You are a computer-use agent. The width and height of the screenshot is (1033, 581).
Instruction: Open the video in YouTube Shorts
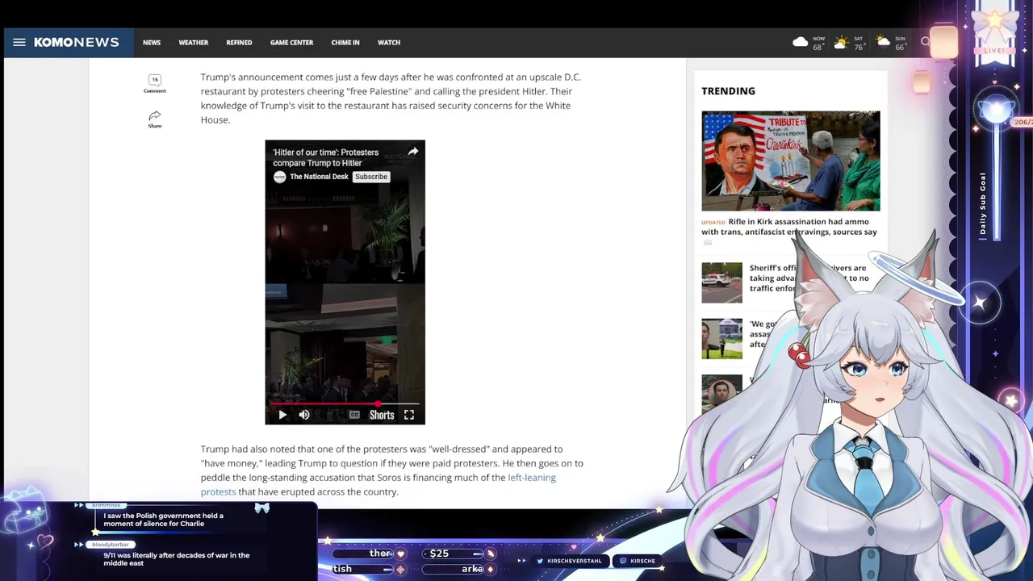[x=382, y=415]
